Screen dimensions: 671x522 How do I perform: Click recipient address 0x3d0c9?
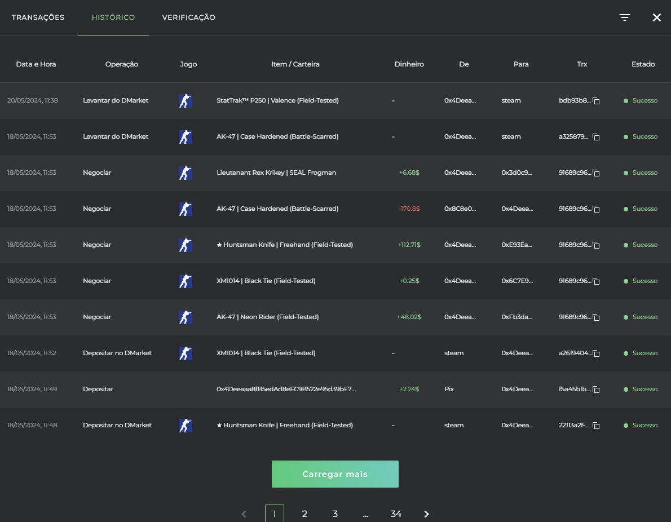click(517, 173)
